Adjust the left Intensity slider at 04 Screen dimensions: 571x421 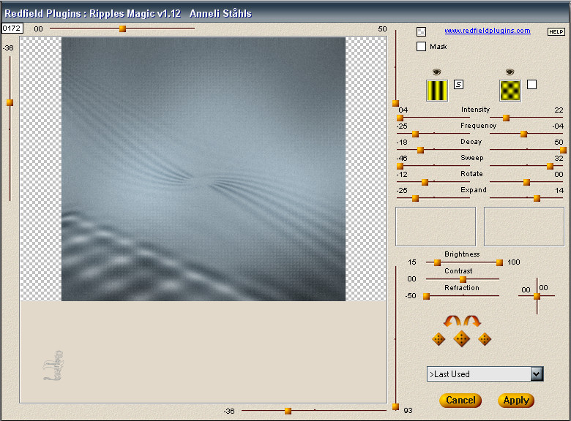click(400, 118)
